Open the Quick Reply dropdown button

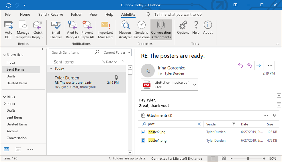[38, 30]
